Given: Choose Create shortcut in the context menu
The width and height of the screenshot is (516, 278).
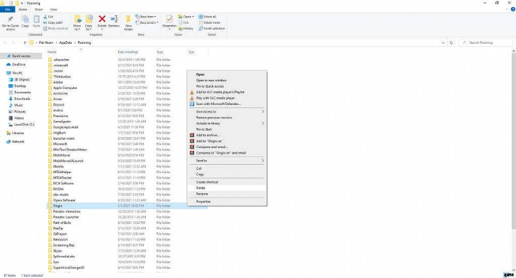Looking at the screenshot, I should tap(227, 182).
